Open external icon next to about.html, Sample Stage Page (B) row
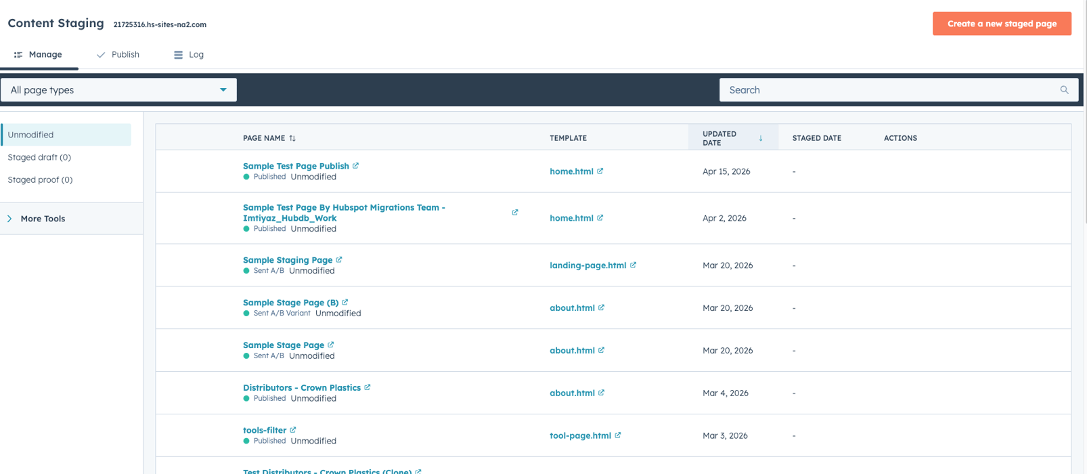 point(602,307)
